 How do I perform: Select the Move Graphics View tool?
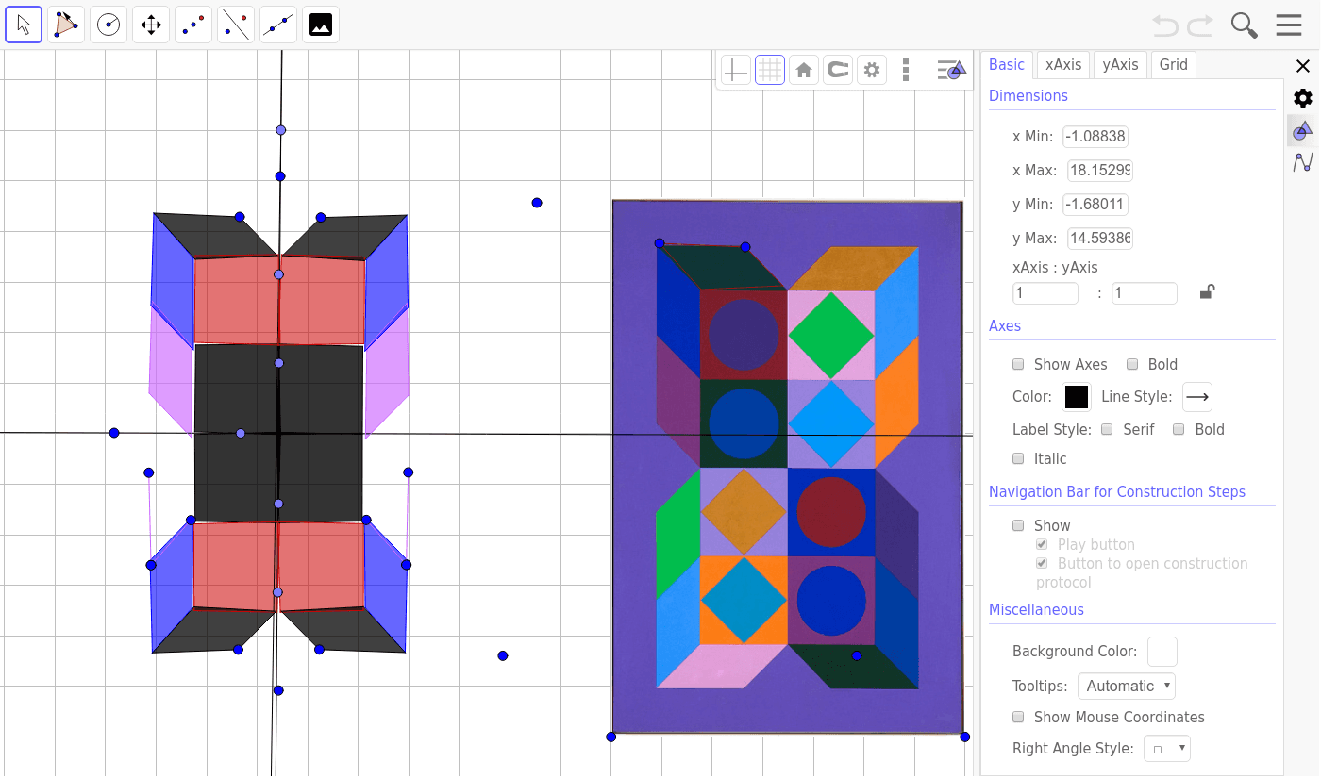(x=151, y=25)
